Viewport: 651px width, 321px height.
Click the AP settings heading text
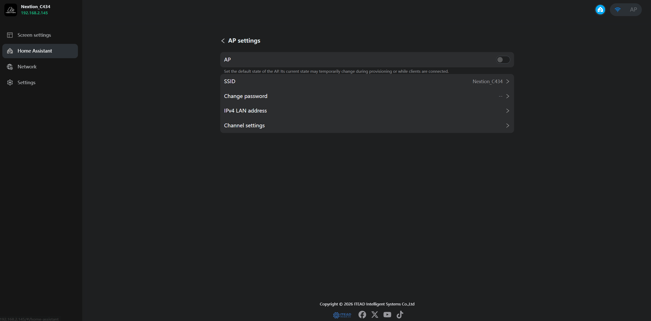coord(244,41)
